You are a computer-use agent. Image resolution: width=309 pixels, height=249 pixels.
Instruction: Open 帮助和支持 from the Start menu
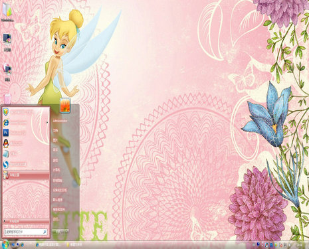coord(58,209)
